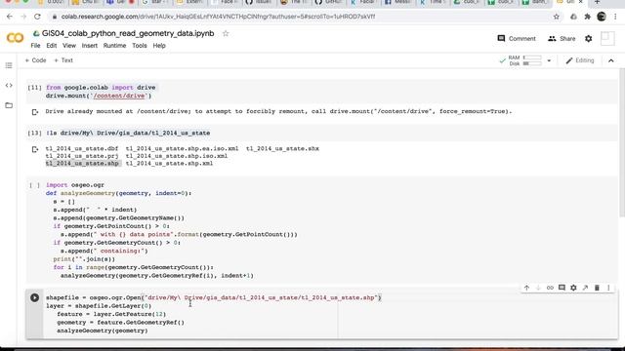Open cell settings gear in cell toolbar
Screen dimensions: 625x351
point(573,288)
